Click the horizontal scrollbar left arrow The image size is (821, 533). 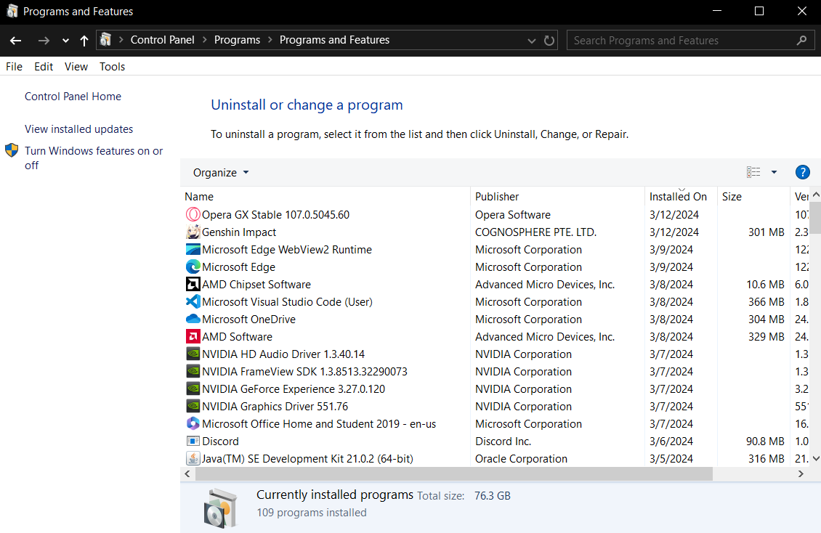pos(187,473)
